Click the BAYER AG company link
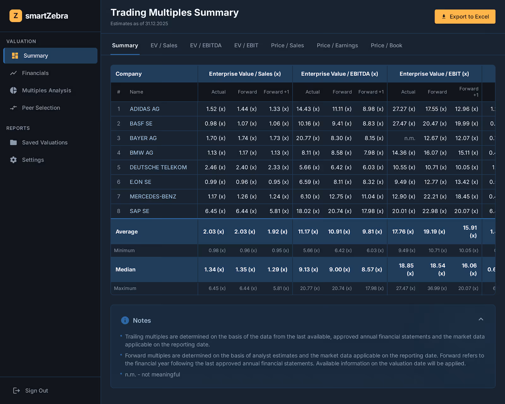505x404 pixels. [x=143, y=138]
